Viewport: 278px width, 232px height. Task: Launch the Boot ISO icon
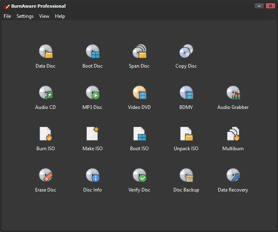(139, 134)
